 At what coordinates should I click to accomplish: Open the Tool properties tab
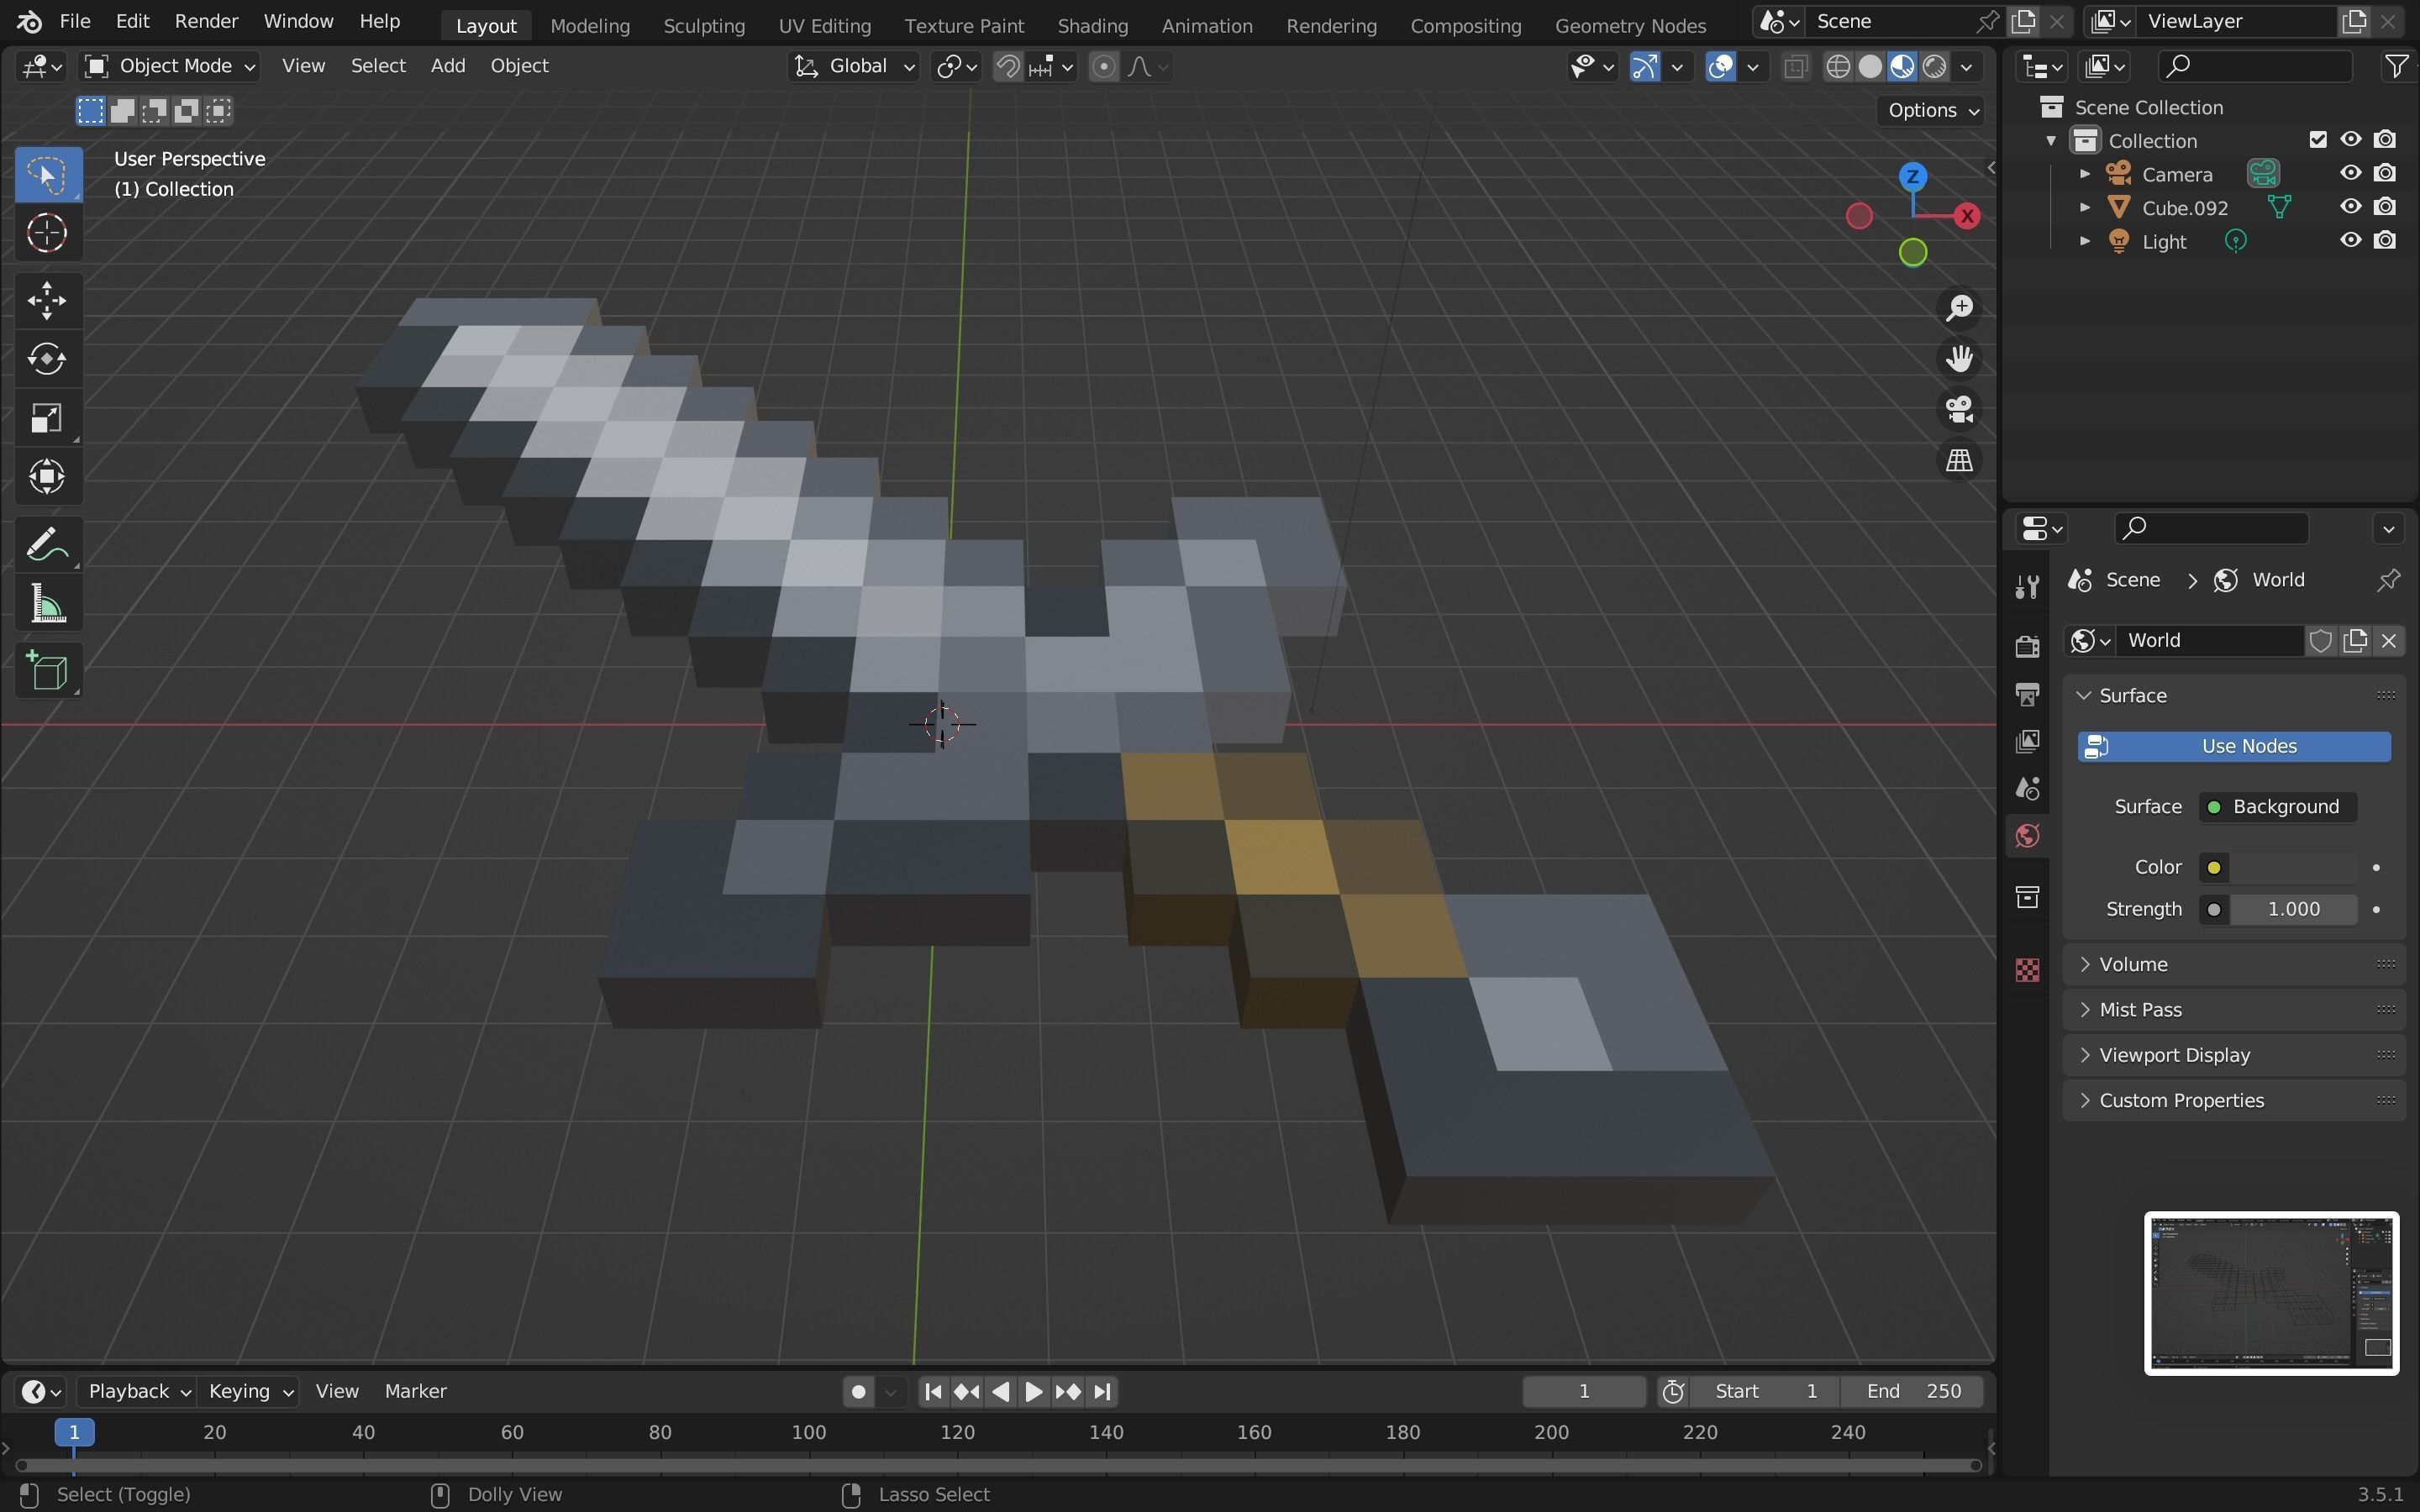[x=2027, y=586]
